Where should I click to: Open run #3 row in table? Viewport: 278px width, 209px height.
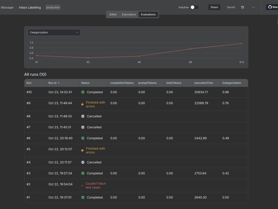tap(136, 173)
